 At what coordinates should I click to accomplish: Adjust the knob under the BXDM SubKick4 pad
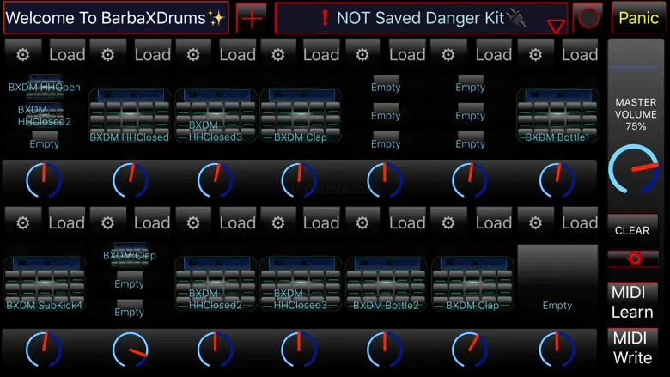tap(44, 350)
